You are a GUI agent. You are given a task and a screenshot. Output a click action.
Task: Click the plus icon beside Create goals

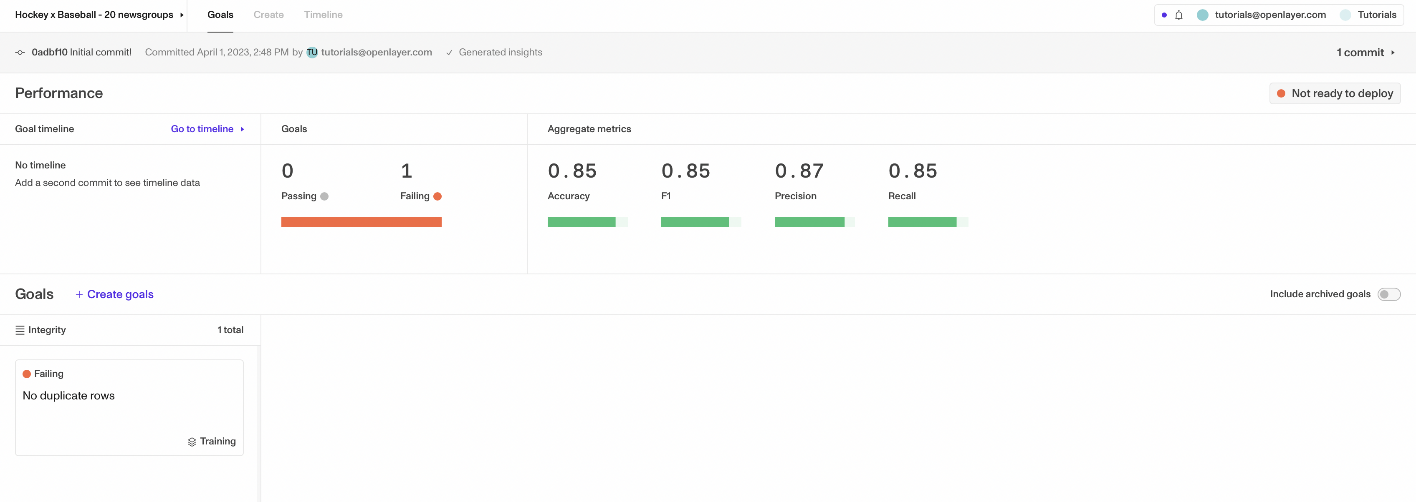click(x=79, y=294)
